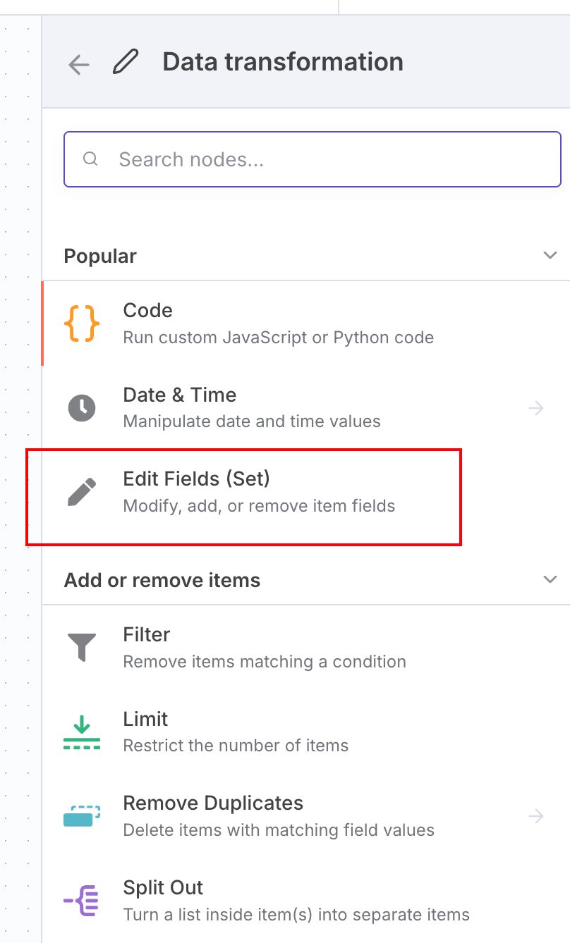This screenshot has height=943, width=570.
Task: Expand Date & Time arrow on right
Action: (x=536, y=408)
